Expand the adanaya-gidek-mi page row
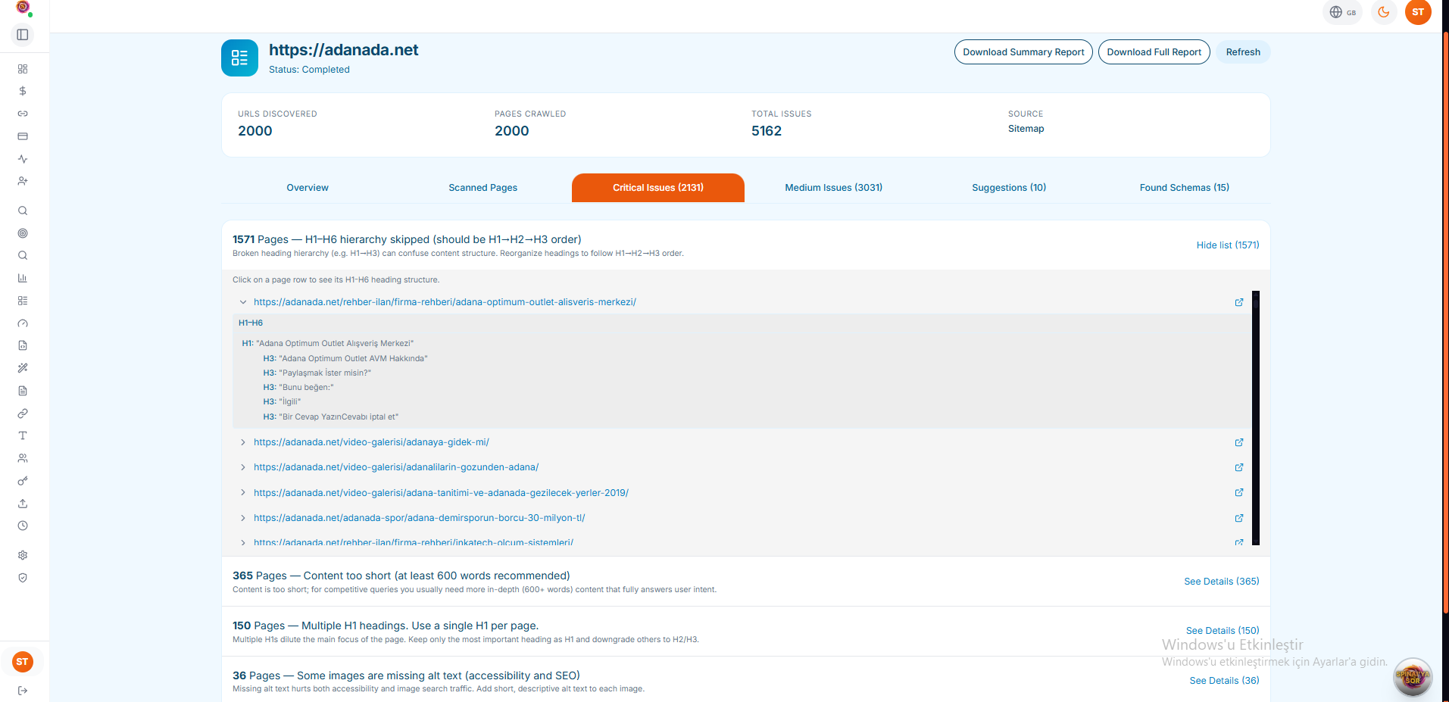 tap(242, 442)
